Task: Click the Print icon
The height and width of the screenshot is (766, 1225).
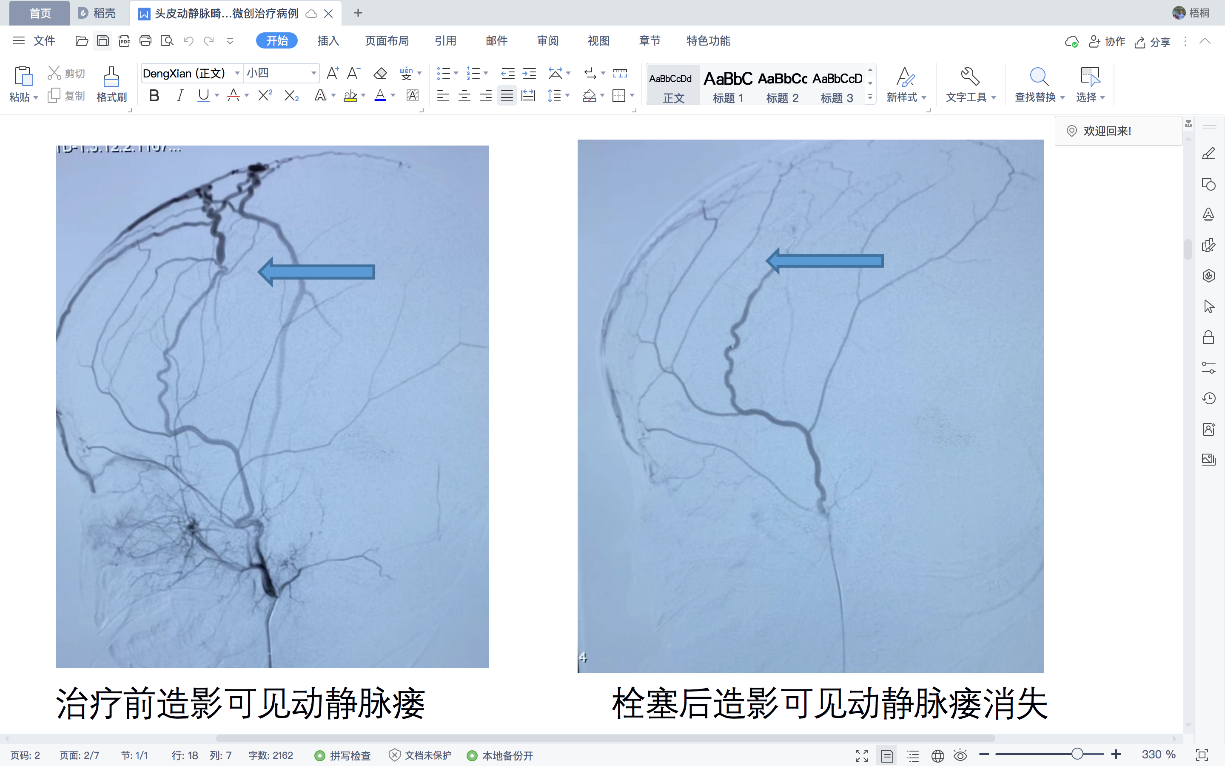Action: pyautogui.click(x=145, y=41)
